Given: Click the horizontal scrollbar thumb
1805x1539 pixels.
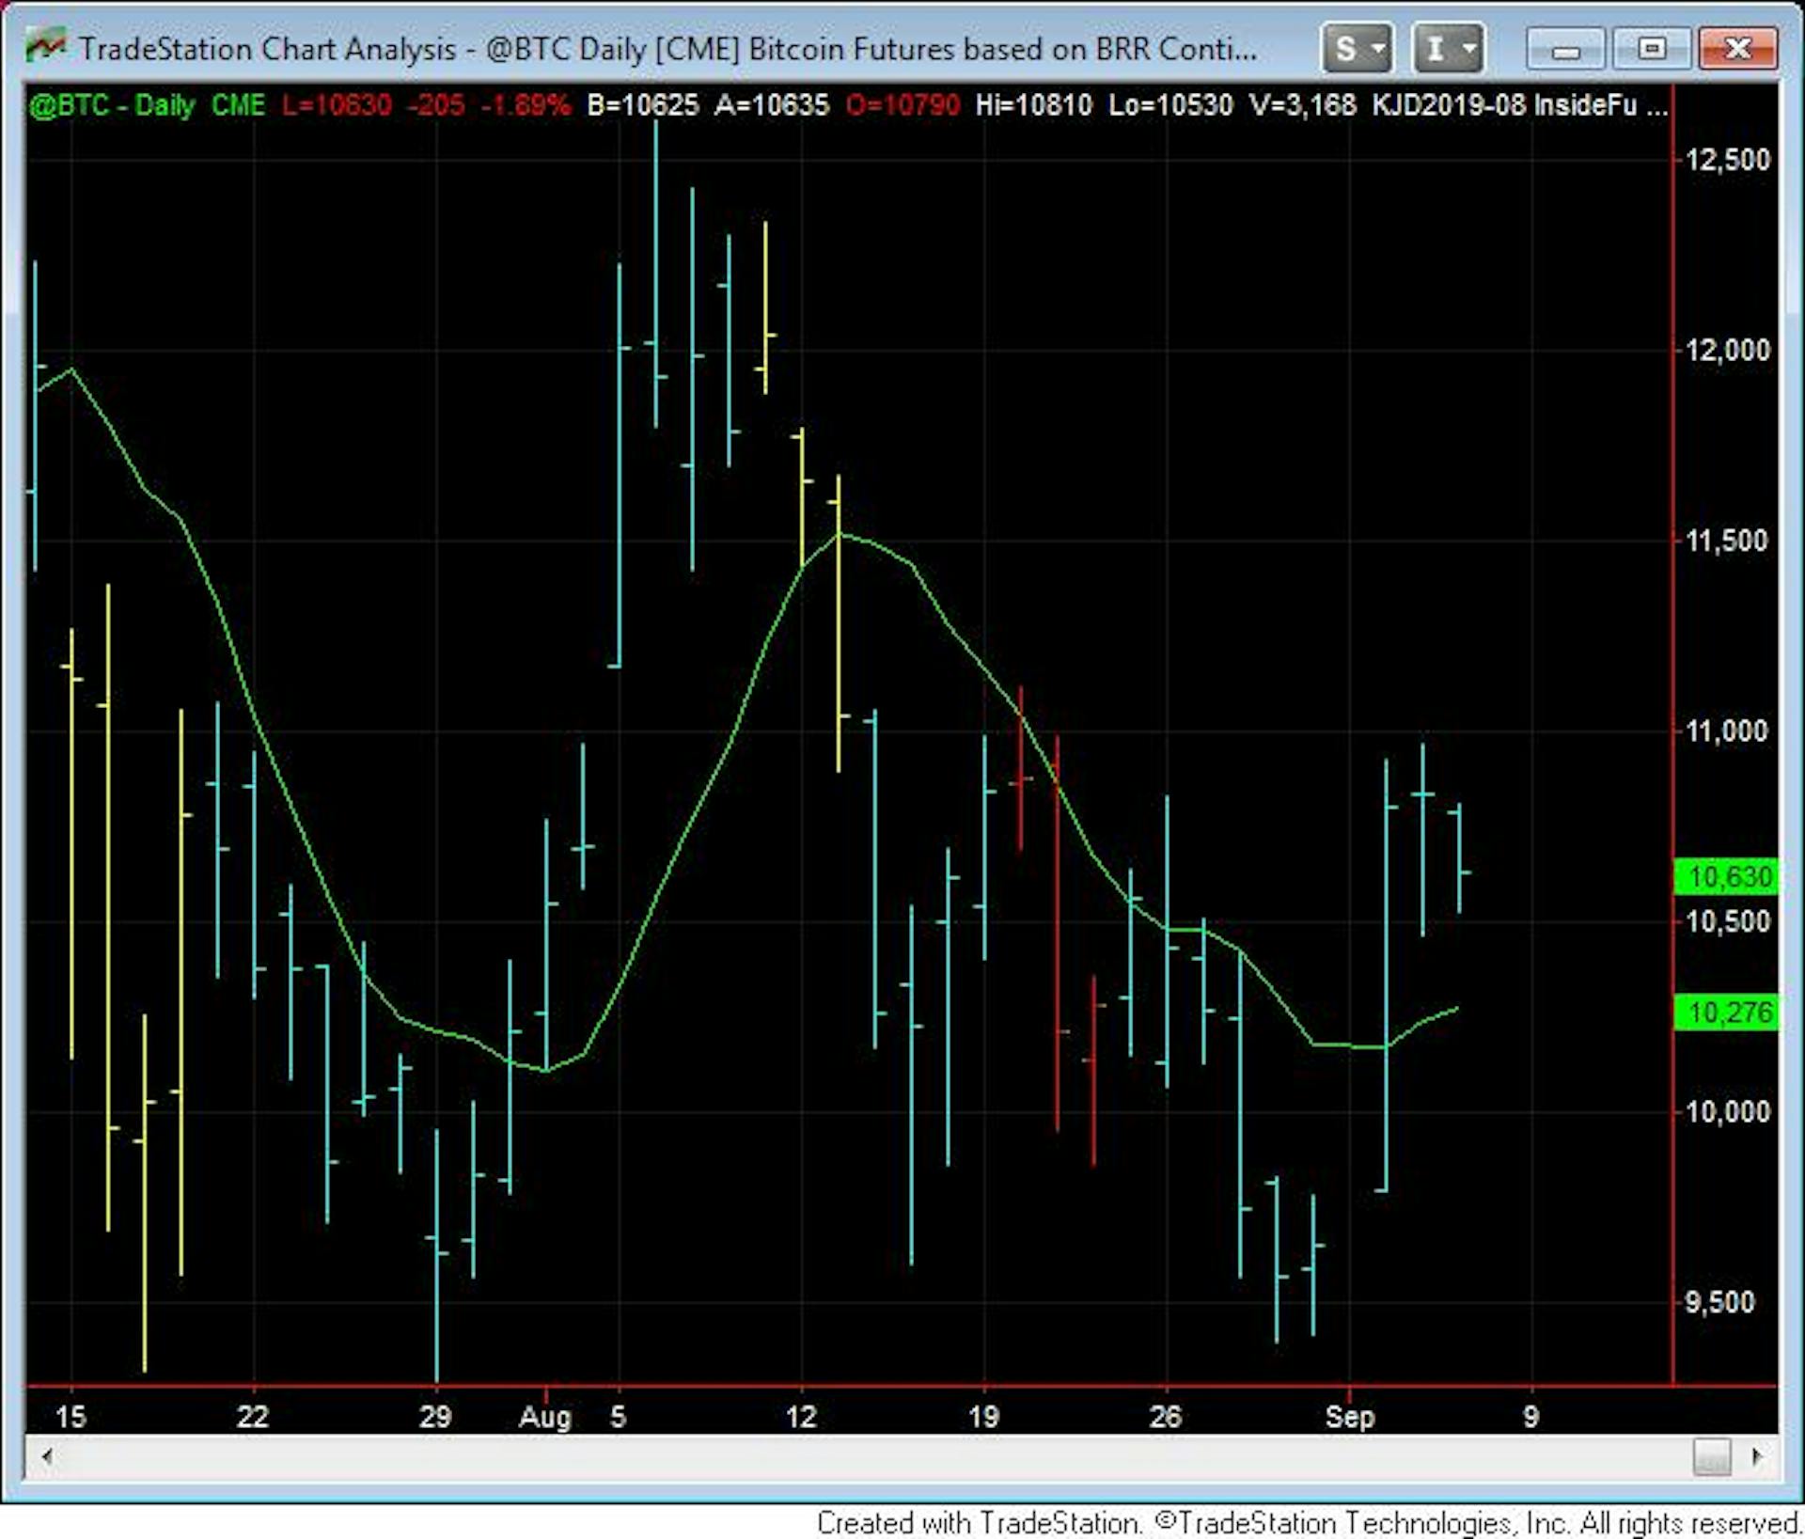Looking at the screenshot, I should (1712, 1457).
